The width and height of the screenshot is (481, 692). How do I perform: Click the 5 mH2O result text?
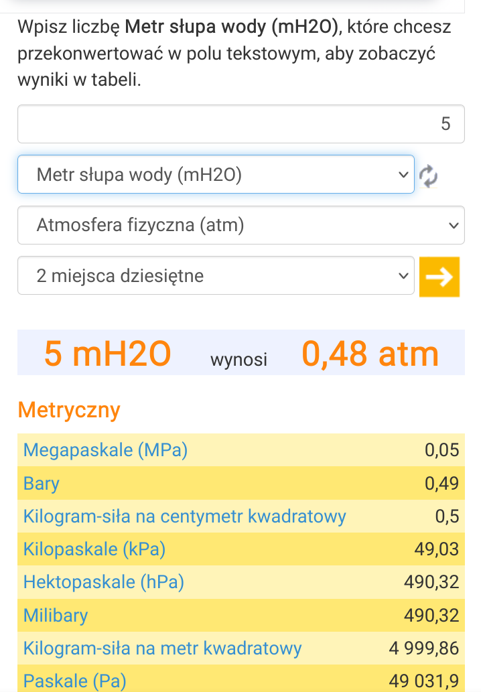coord(107,353)
